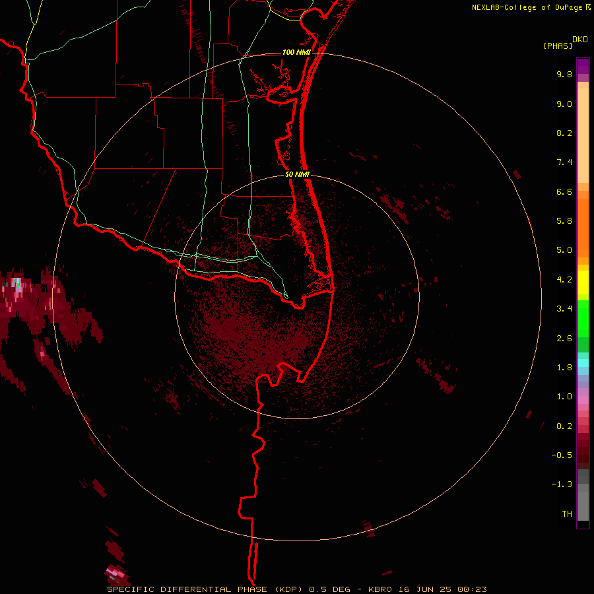Pick the yellow band of the color scale
Viewport: 594px width, 594px height.
tap(583, 282)
